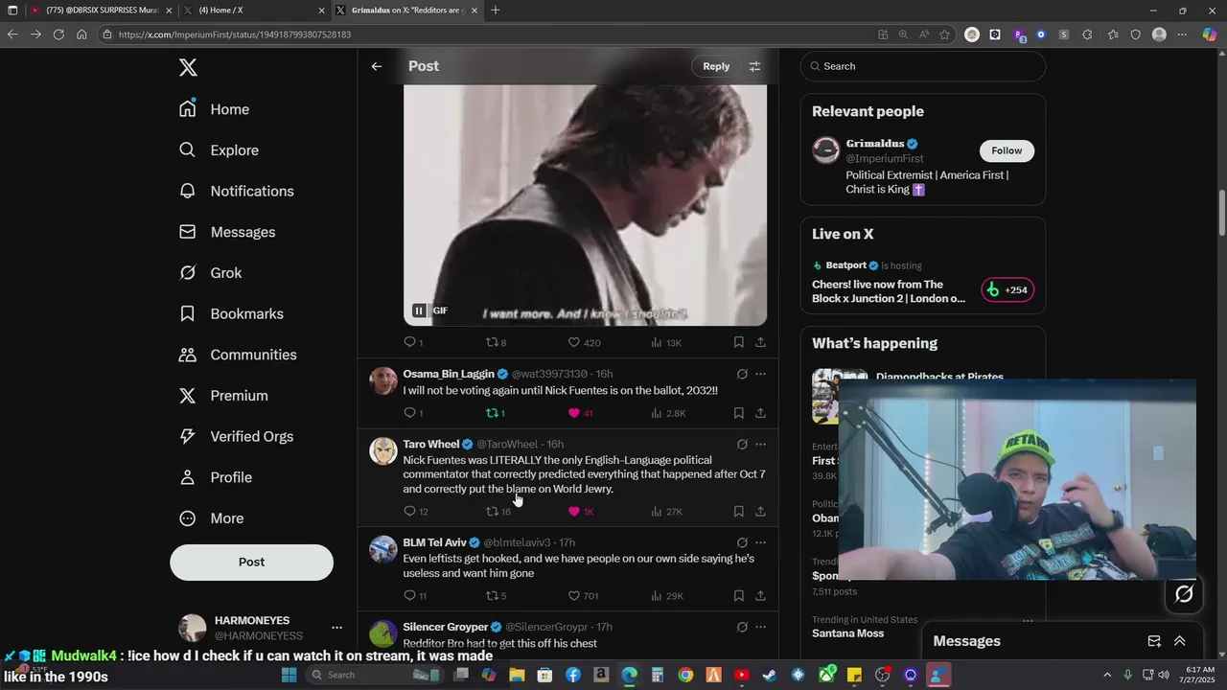Bookmark Osama_Bin_Laggin's post
Image resolution: width=1227 pixels, height=690 pixels.
pos(738,413)
